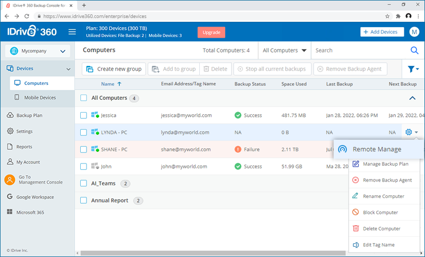Image resolution: width=425 pixels, height=257 pixels.
Task: Click Stop all current backups
Action: [272, 69]
